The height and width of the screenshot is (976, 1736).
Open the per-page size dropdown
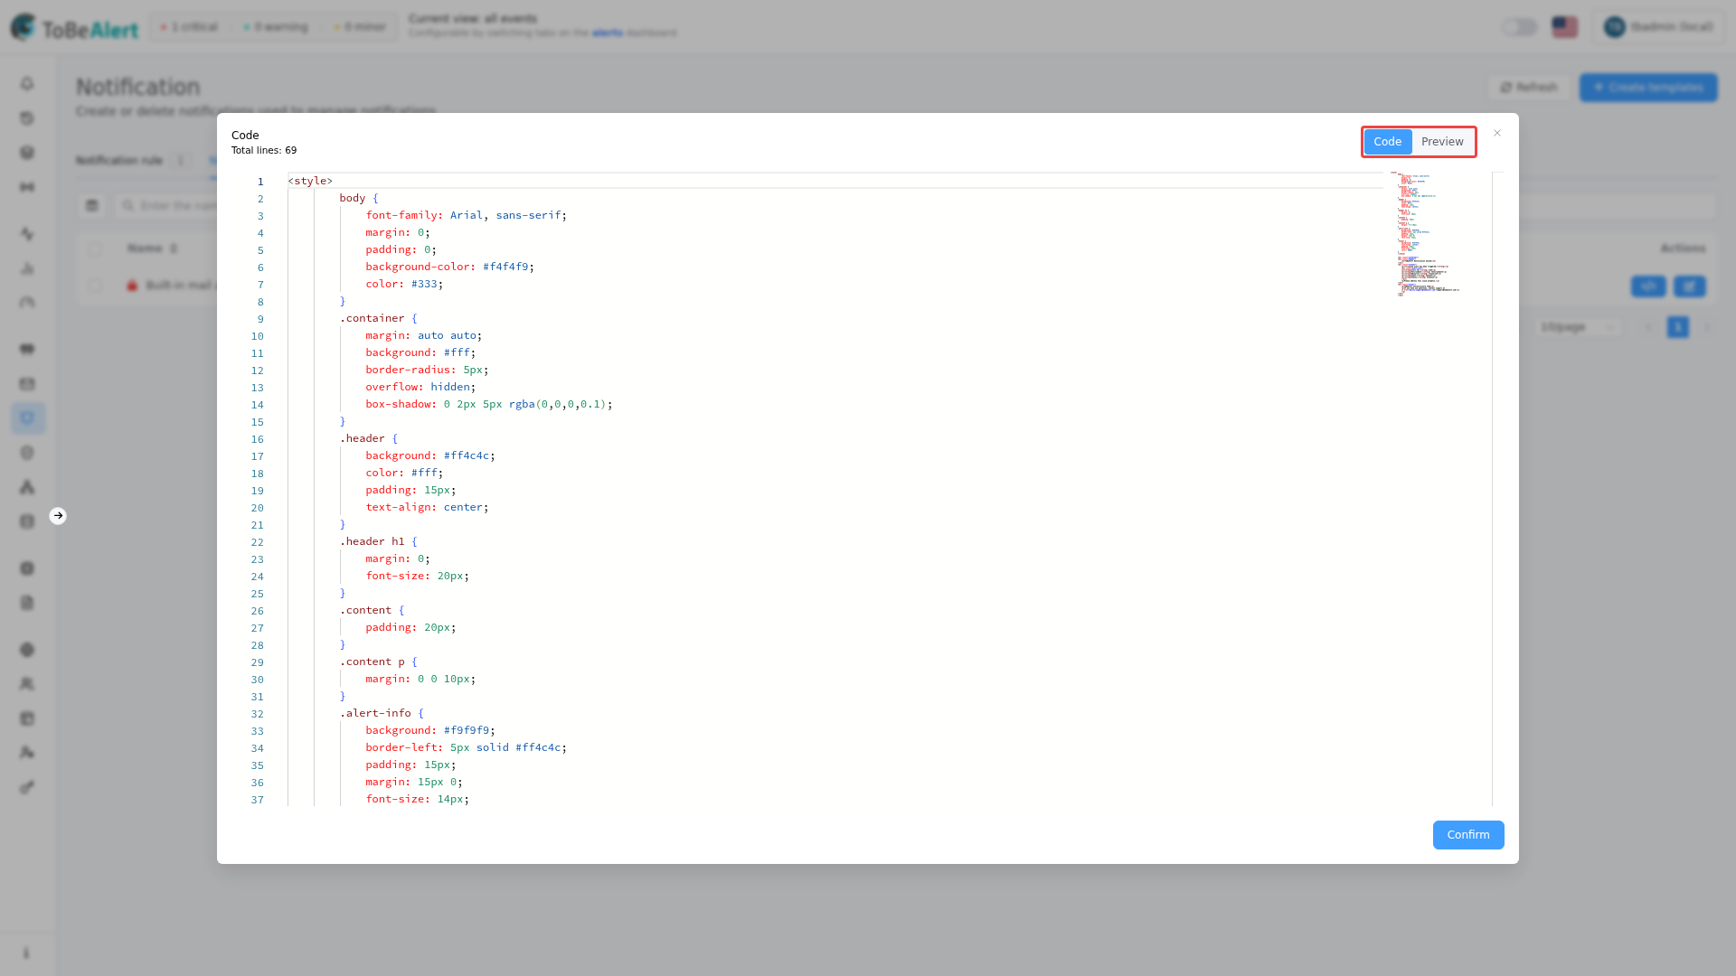(1579, 327)
